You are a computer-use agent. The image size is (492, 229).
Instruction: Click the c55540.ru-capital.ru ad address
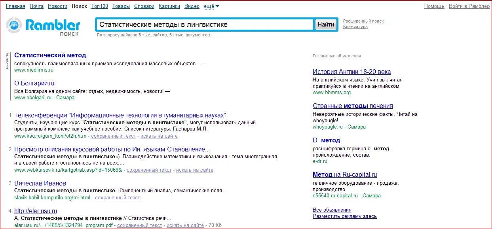[335, 196]
